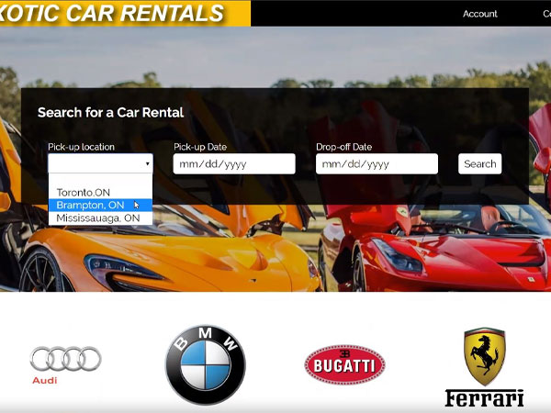Click the BMW logo
551x413 pixels.
pos(206,365)
